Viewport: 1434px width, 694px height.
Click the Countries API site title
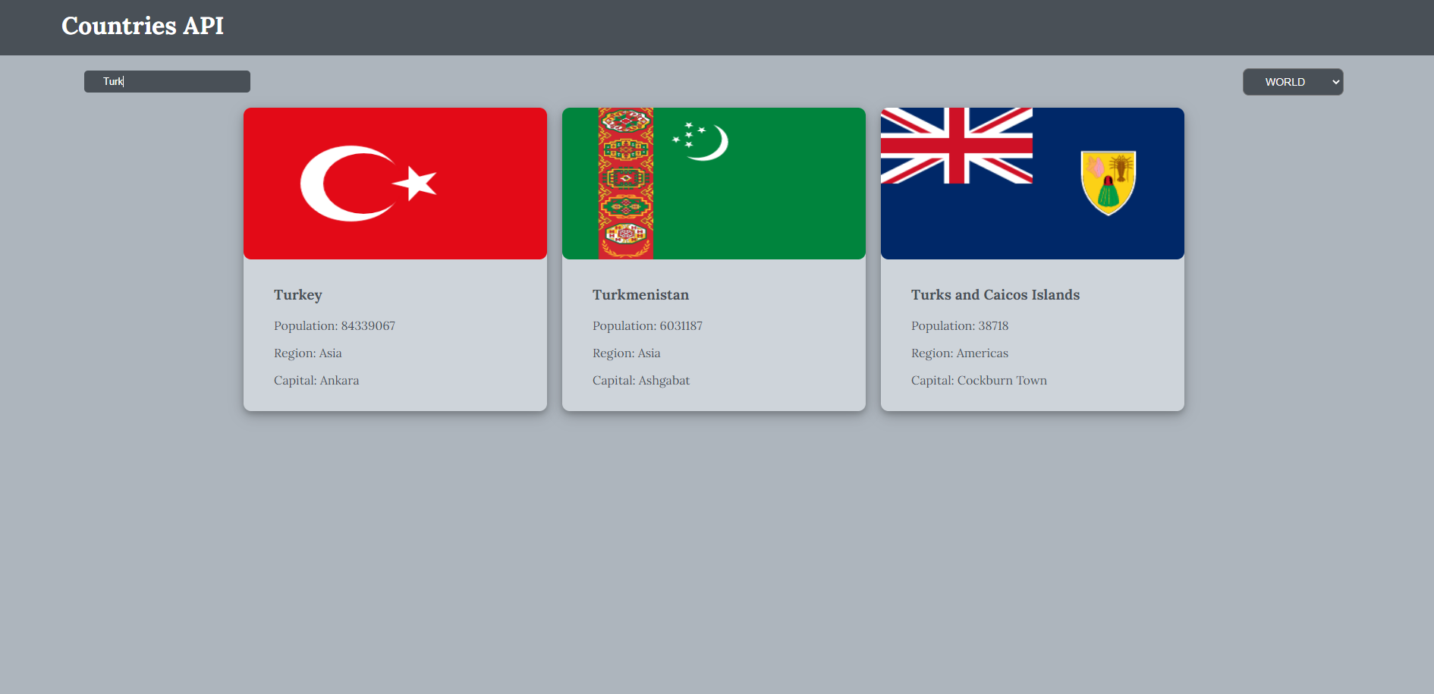(x=143, y=26)
